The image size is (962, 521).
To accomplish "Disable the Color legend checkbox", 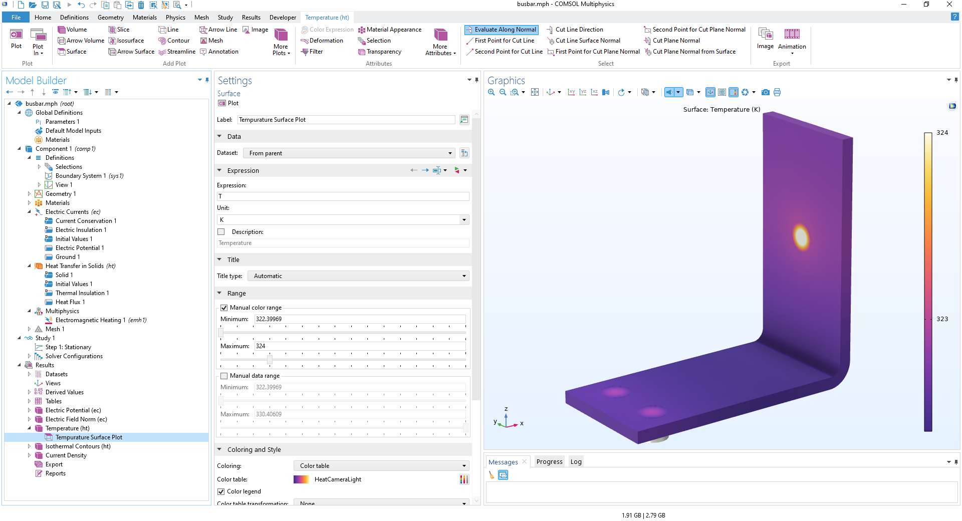I will coord(221,491).
